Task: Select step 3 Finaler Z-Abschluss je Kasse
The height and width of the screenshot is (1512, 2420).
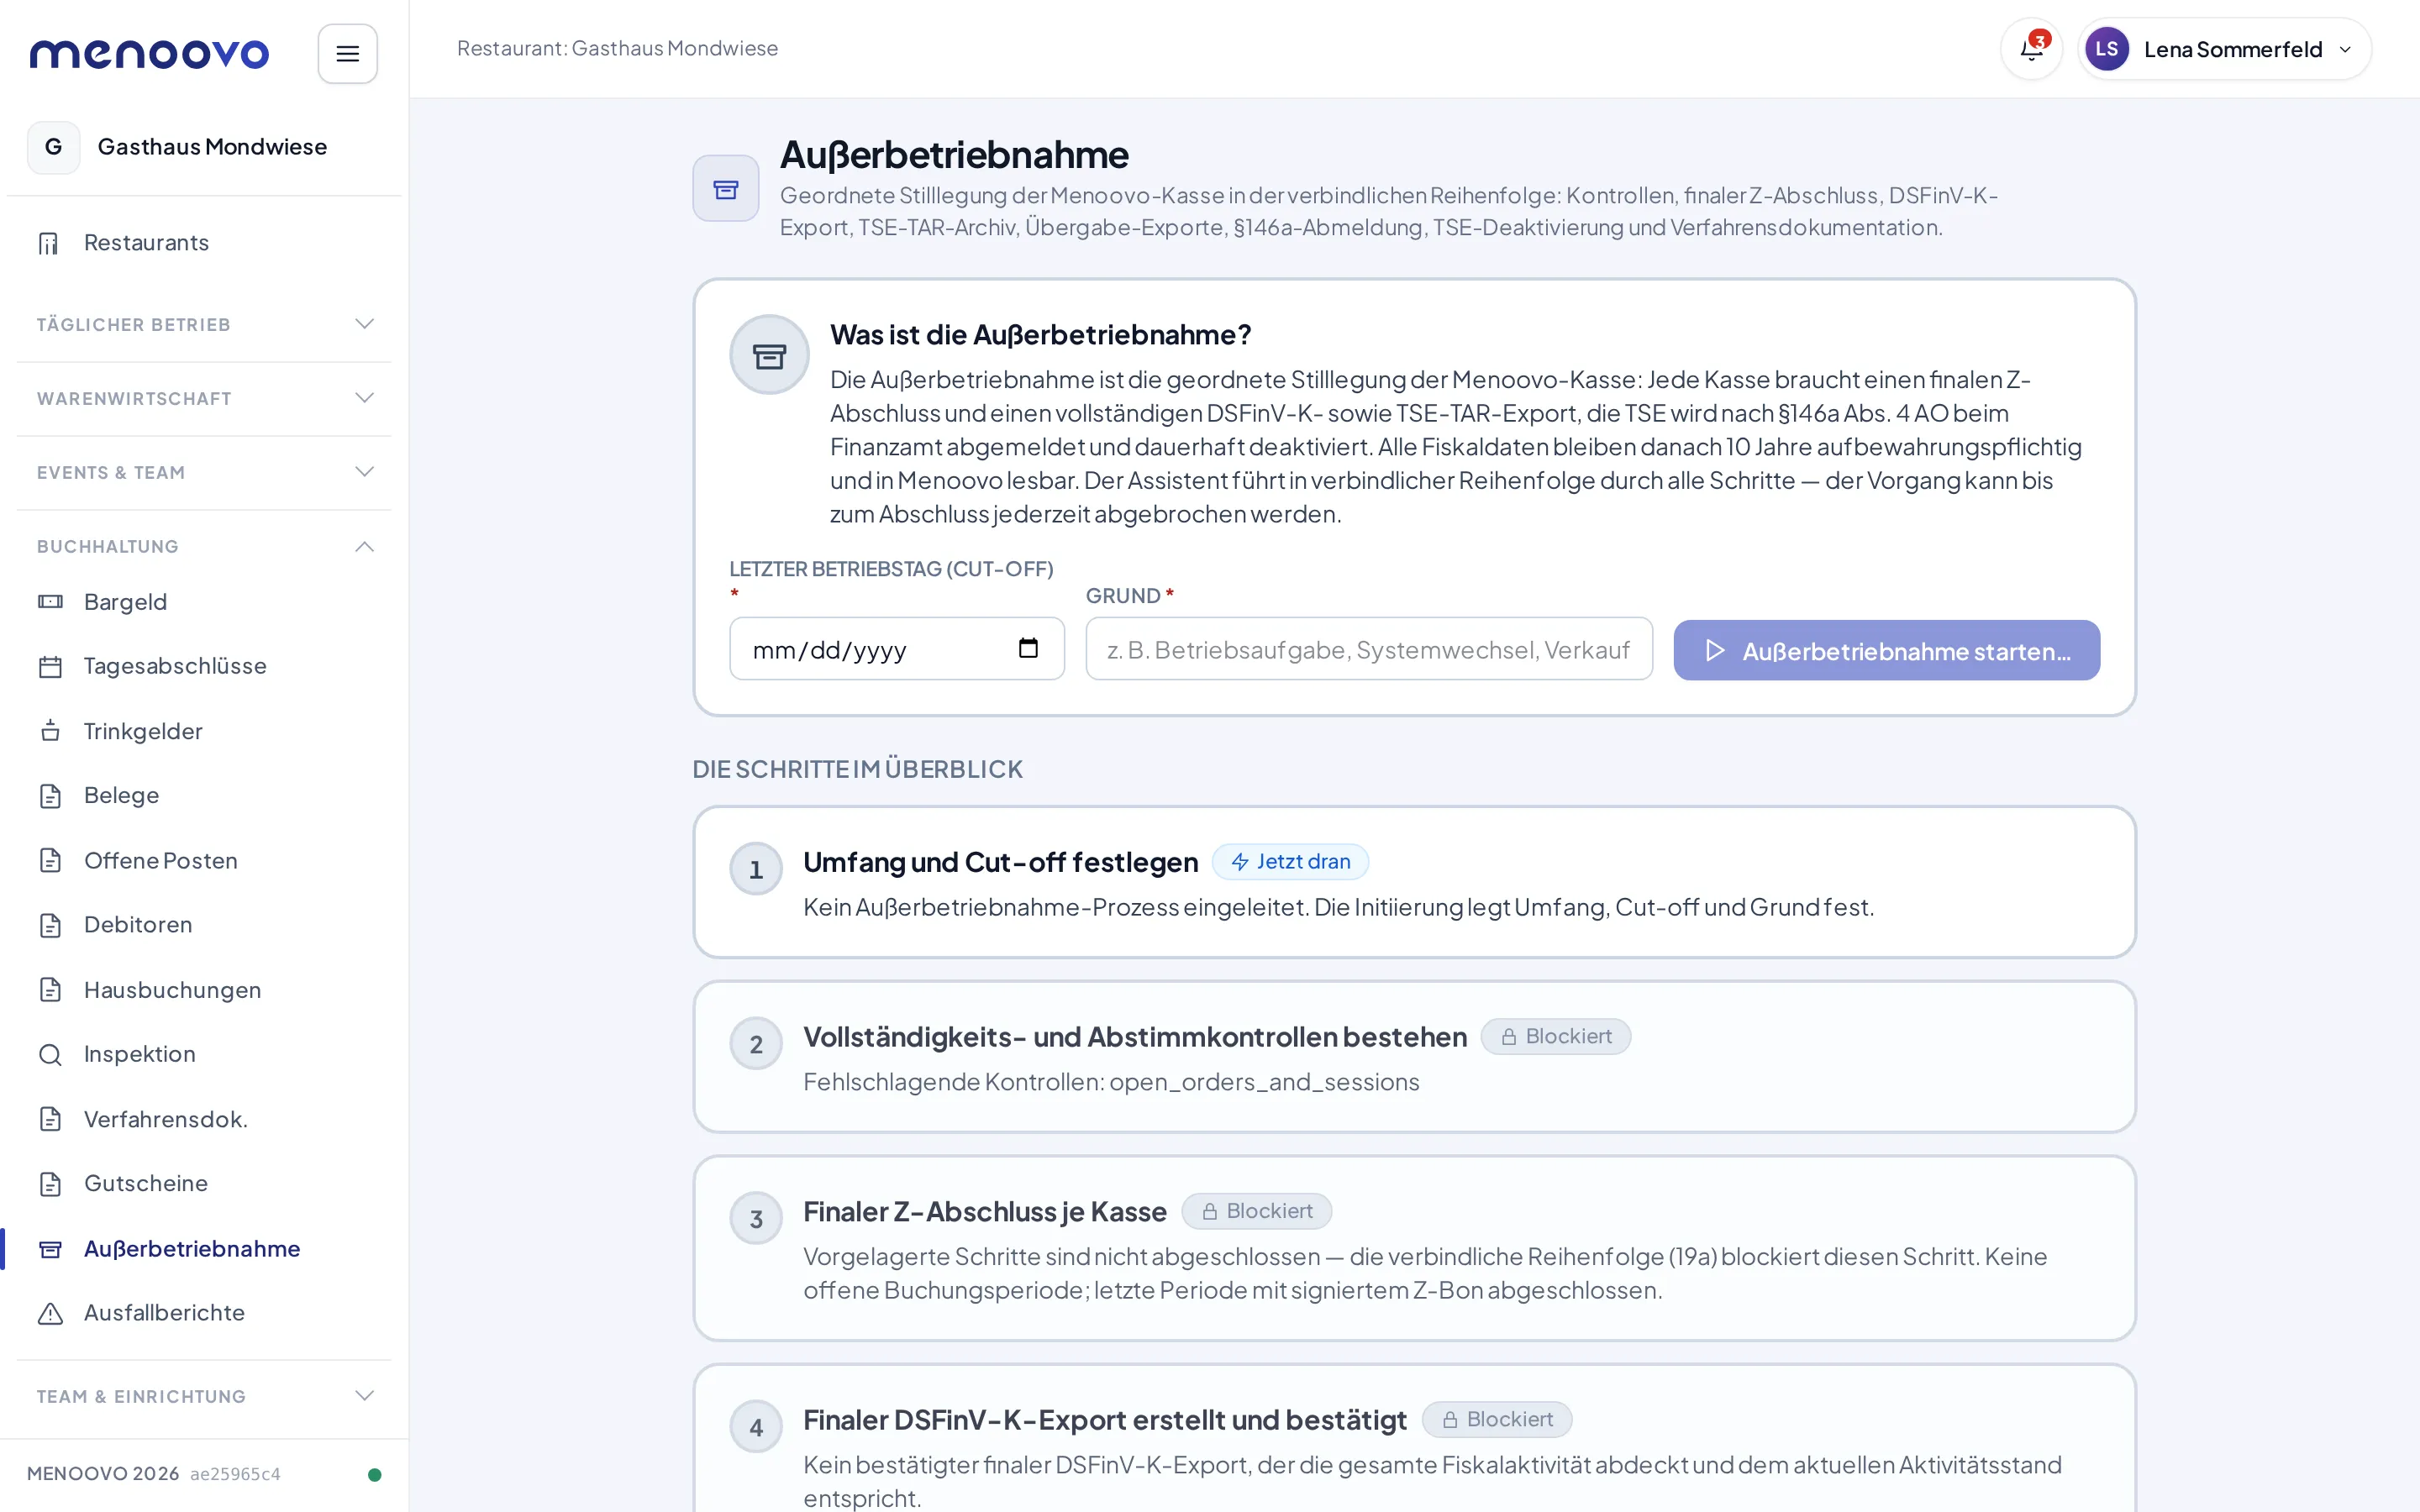Action: click(1414, 1248)
